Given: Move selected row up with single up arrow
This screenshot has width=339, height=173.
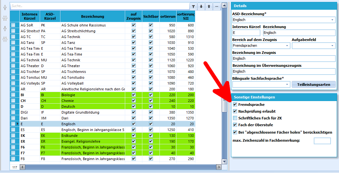Looking at the screenshot, I should coord(5,7).
